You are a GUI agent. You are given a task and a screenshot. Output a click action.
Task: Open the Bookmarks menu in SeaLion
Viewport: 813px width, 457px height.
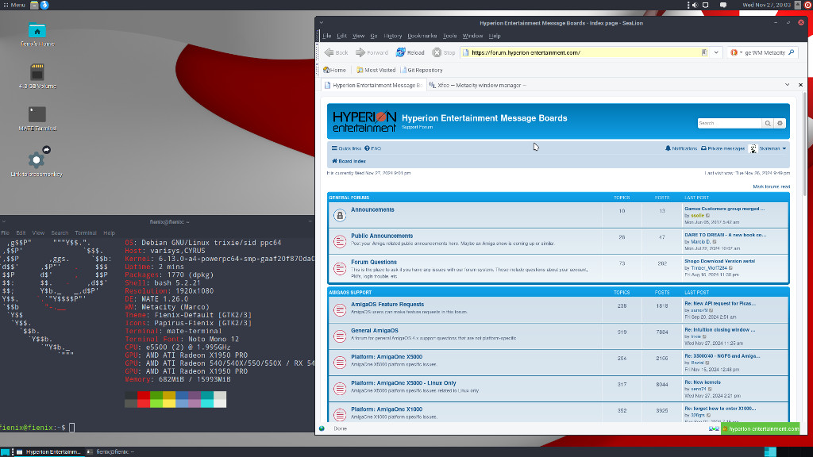pyautogui.click(x=422, y=36)
